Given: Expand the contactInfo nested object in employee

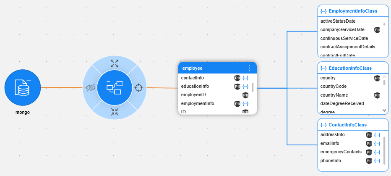Looking at the screenshot, I should pyautogui.click(x=245, y=78).
